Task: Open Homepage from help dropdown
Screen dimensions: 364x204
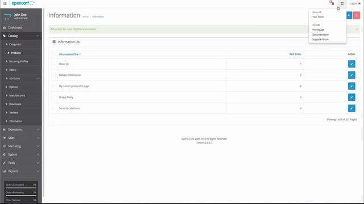Action: 318,29
